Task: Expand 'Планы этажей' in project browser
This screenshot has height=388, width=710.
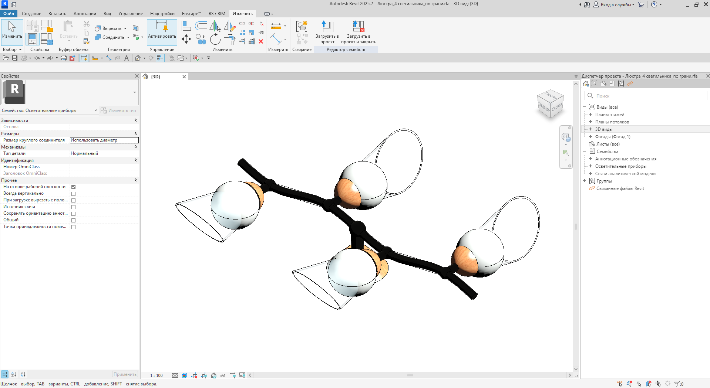Action: click(590, 115)
